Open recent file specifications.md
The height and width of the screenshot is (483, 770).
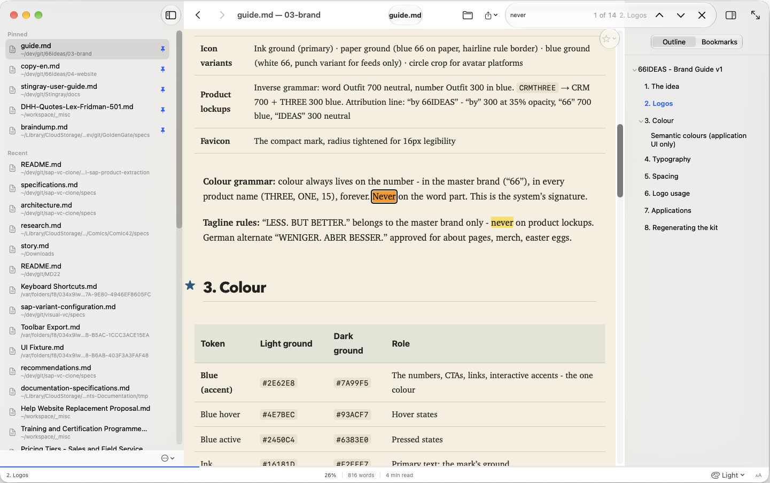click(x=87, y=188)
